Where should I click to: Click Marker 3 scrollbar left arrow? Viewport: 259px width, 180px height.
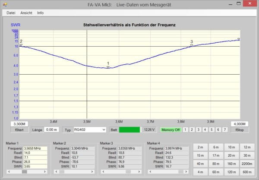pos(104,172)
